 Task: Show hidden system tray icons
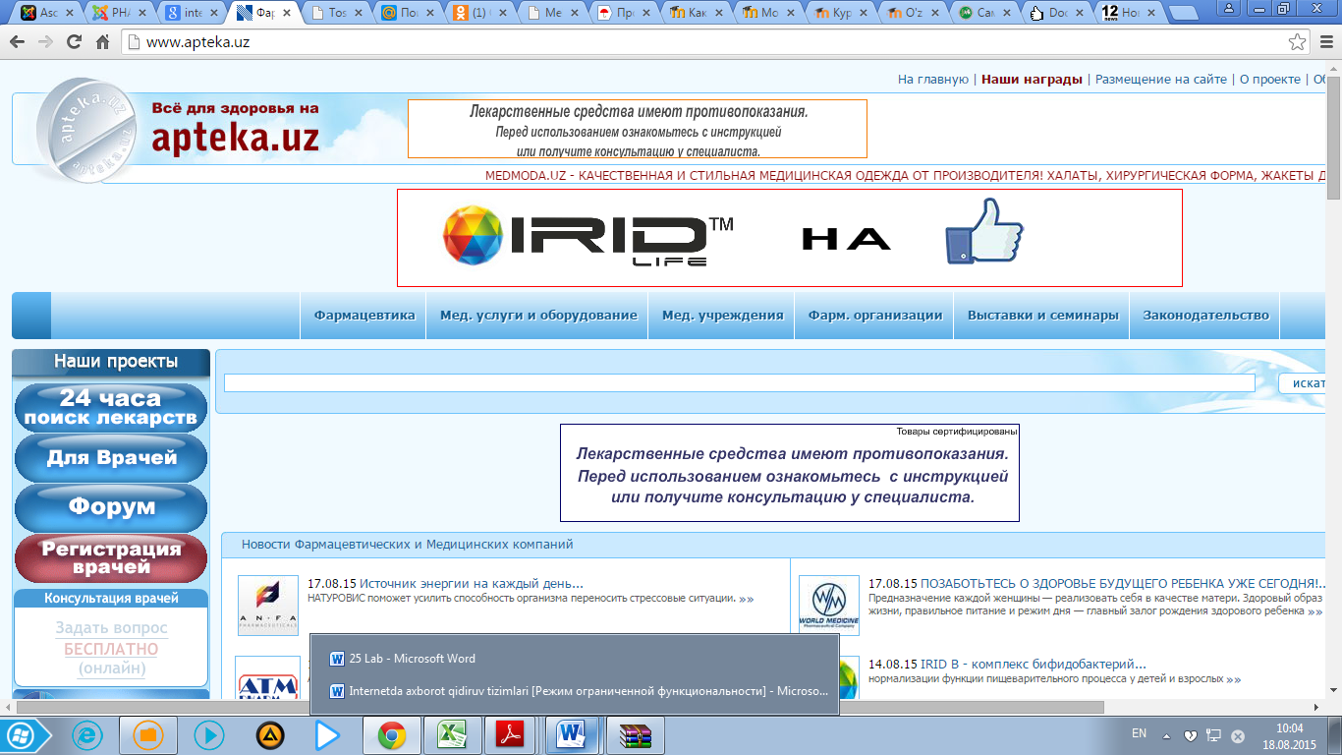pyautogui.click(x=1167, y=735)
